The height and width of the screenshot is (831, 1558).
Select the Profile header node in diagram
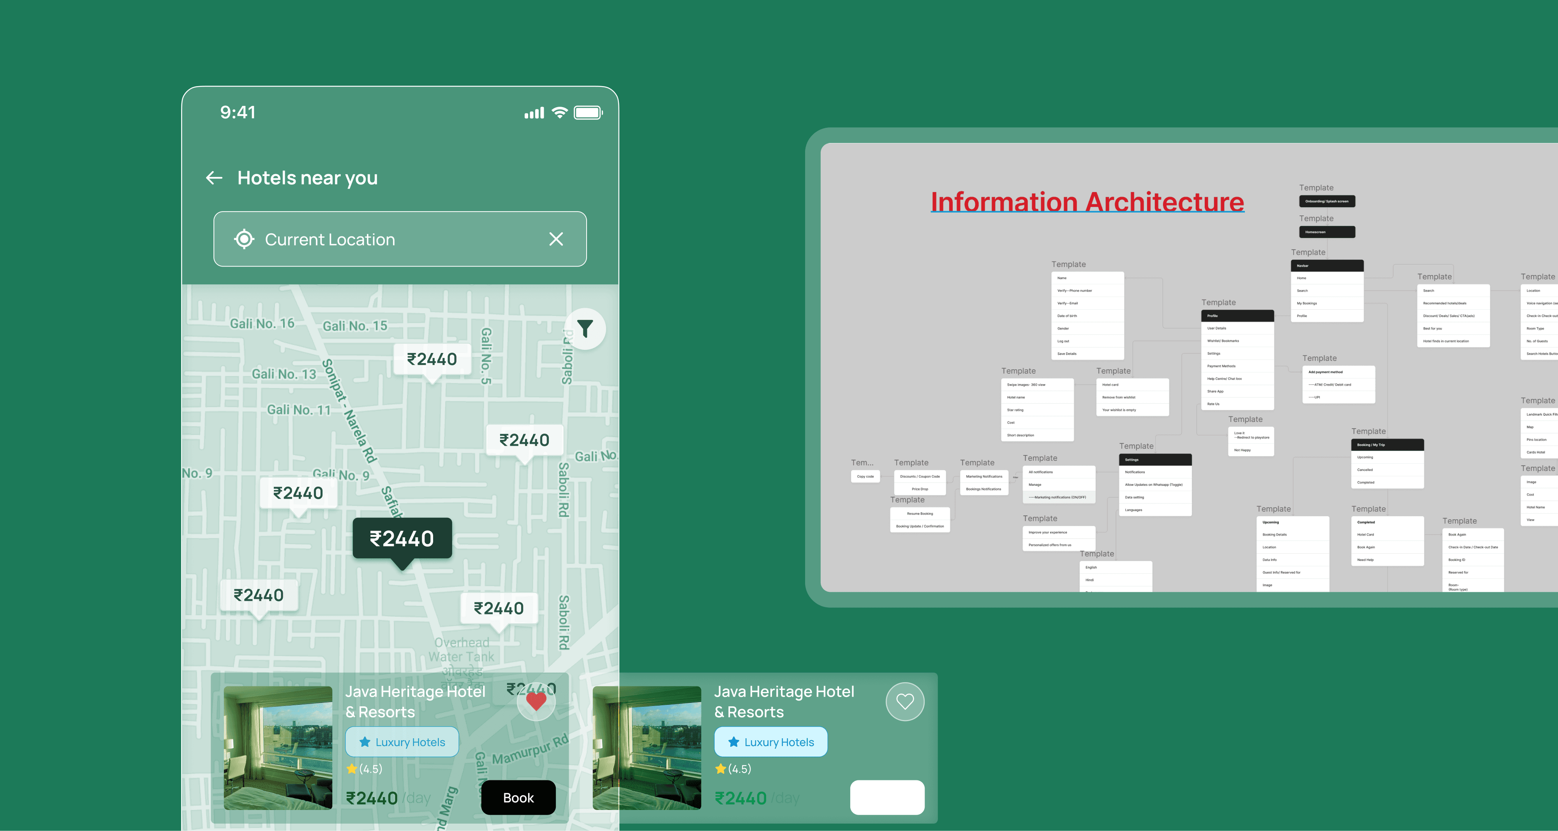1237,316
